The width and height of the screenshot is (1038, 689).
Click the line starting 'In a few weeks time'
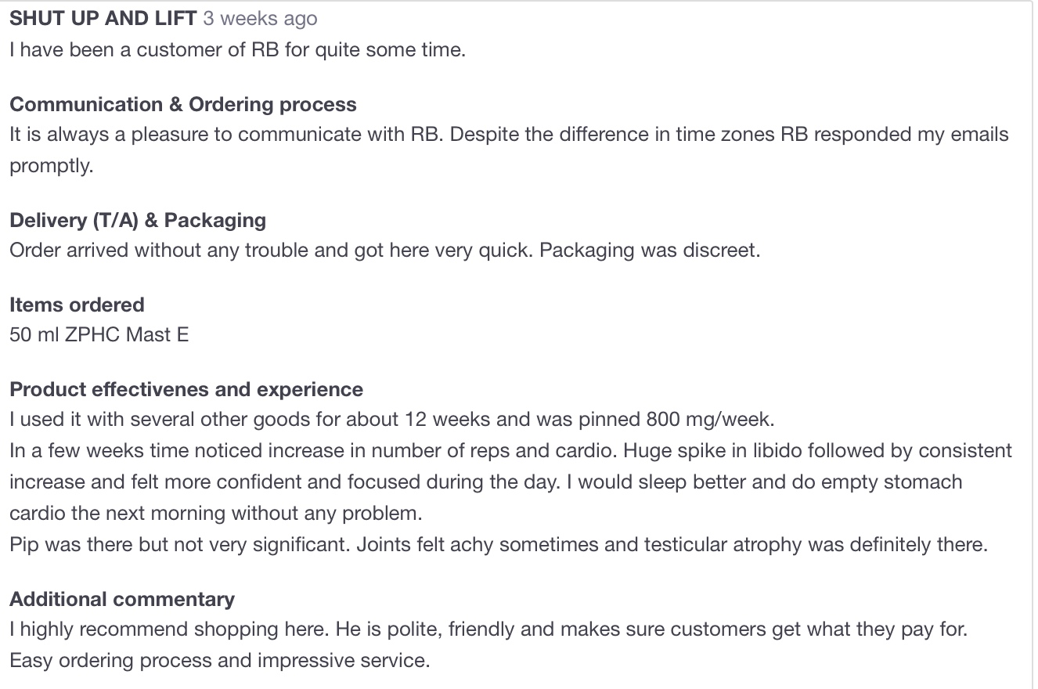510,451
